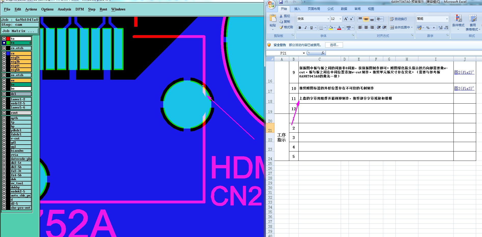This screenshot has width=482, height=237.
Task: Toggle checkbox for layer 'drl'
Action: point(4,94)
